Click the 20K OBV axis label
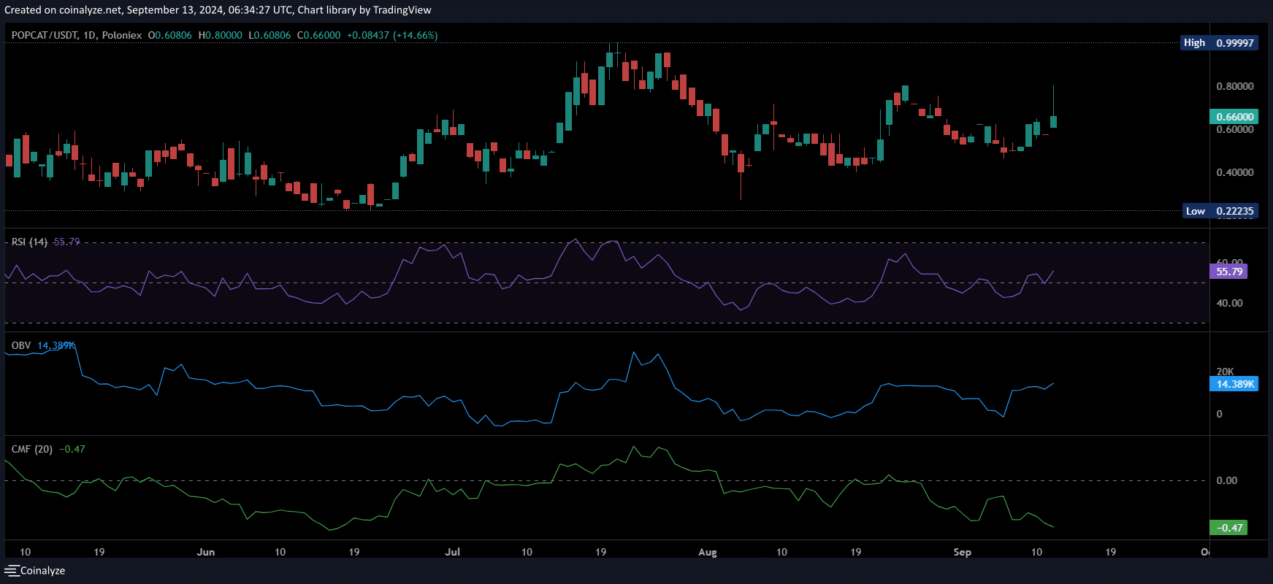This screenshot has width=1273, height=584. [x=1225, y=372]
